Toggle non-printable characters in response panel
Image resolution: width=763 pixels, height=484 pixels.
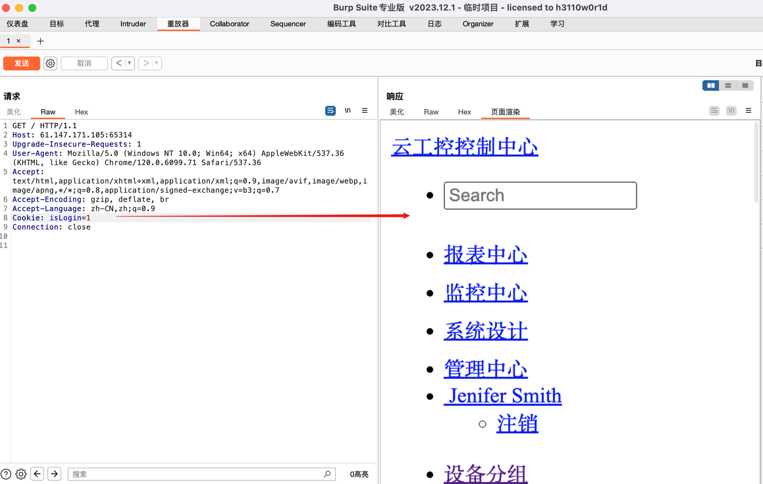tap(731, 111)
